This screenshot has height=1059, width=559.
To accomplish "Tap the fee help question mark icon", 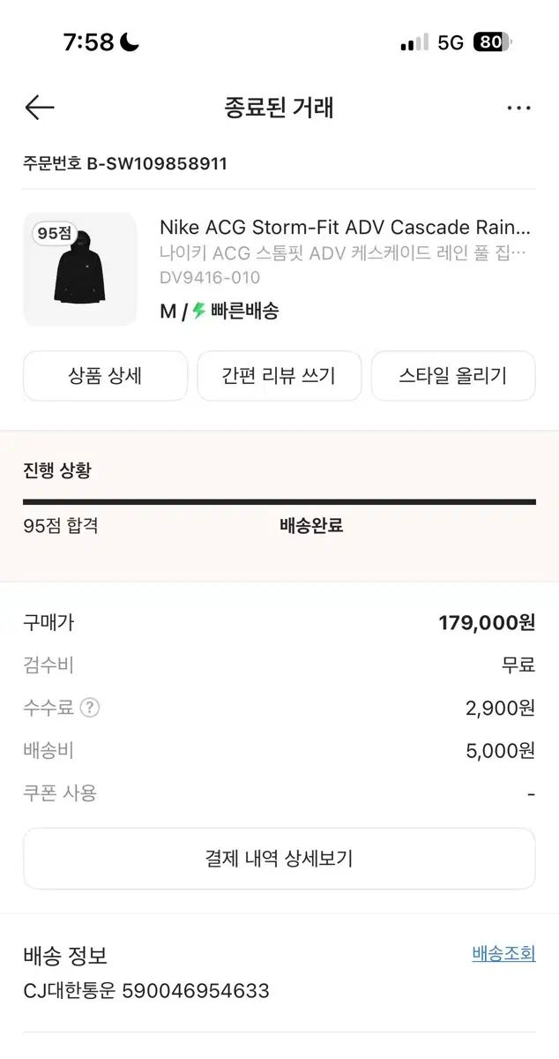I will pyautogui.click(x=90, y=708).
